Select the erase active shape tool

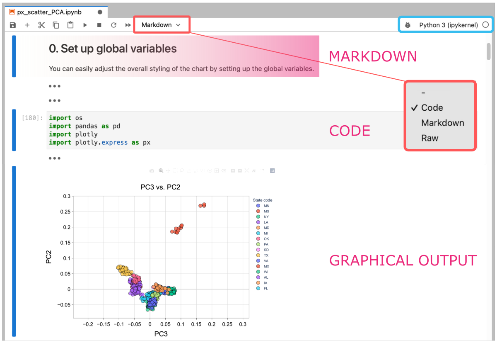point(224,170)
